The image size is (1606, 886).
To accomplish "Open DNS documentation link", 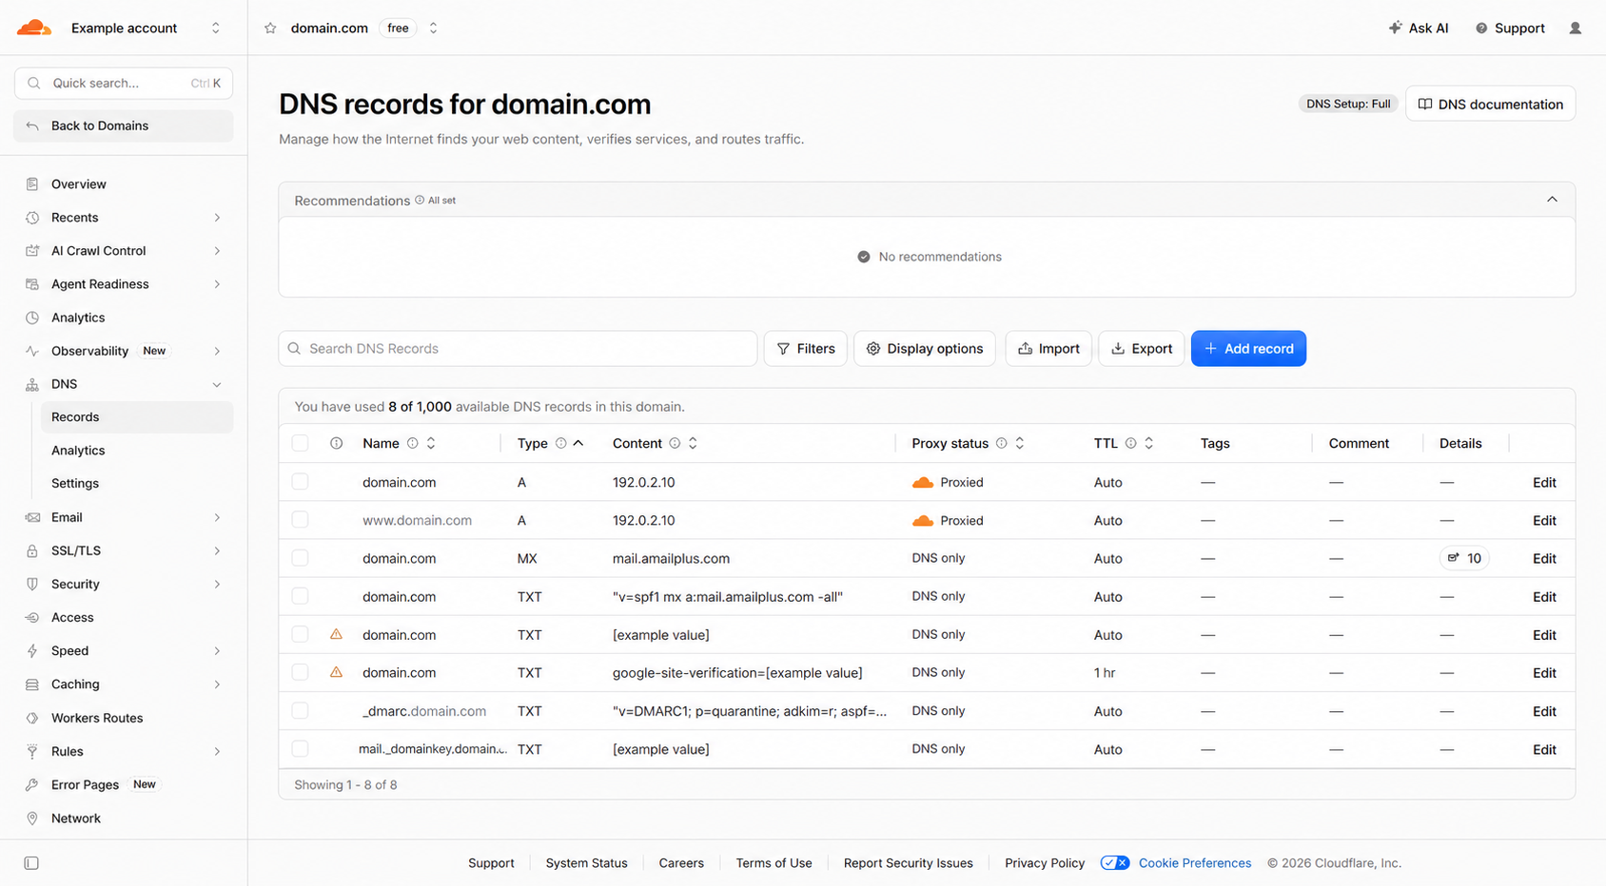I will (x=1490, y=105).
